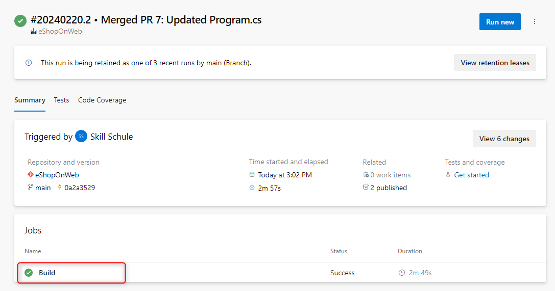
Task: Switch to the Tests tab
Action: click(61, 100)
